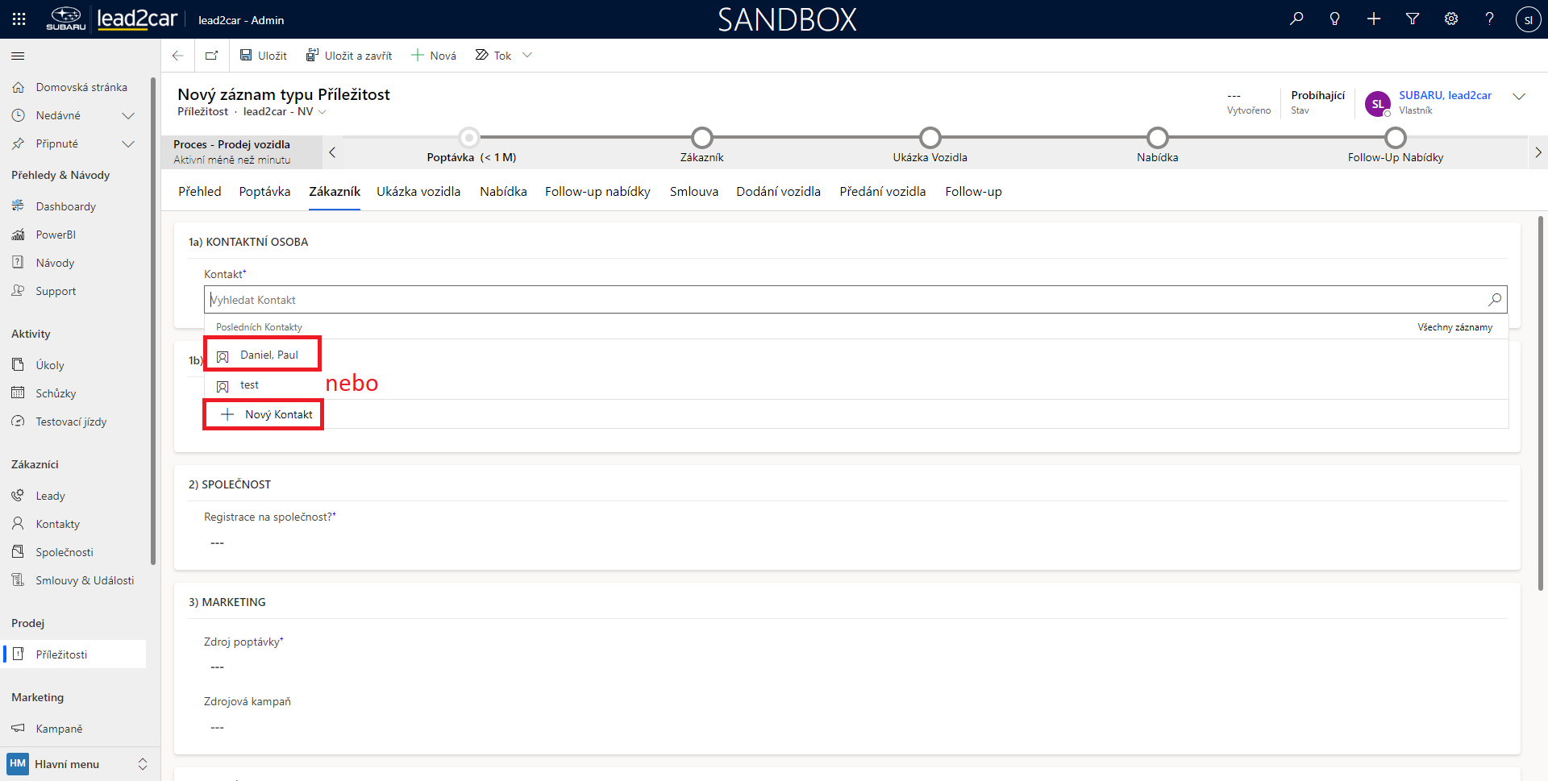
Task: Switch to the Nabídka tab
Action: [x=503, y=192]
